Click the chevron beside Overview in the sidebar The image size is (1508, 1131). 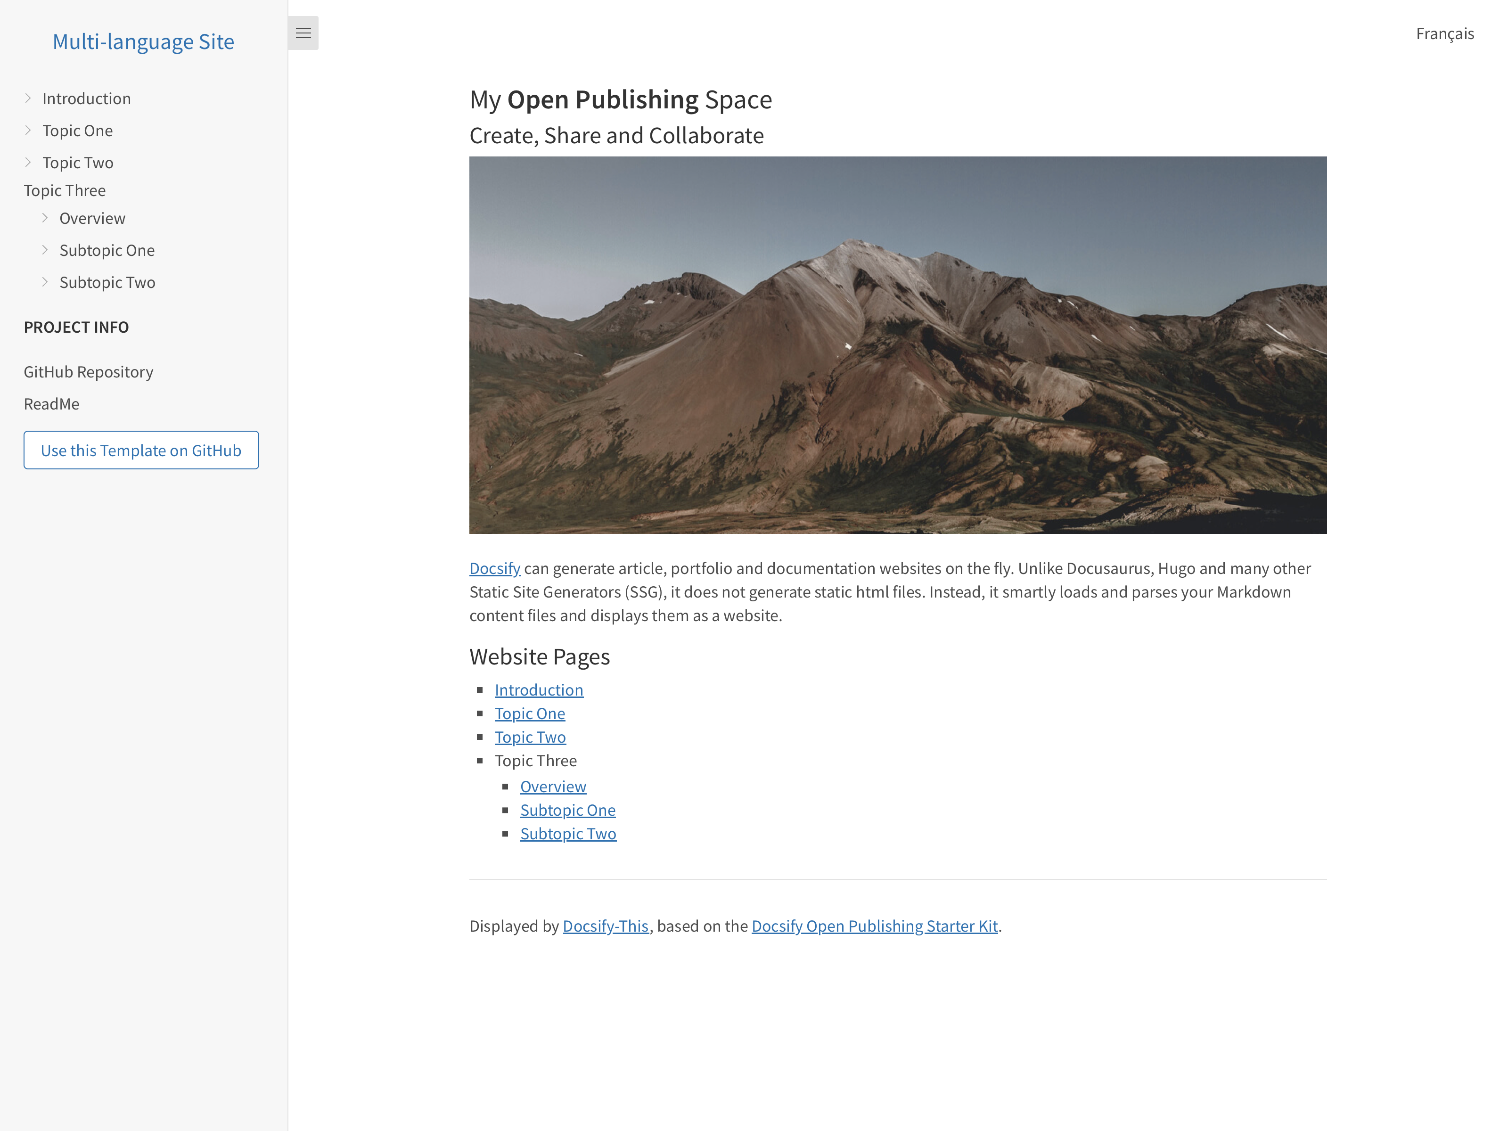pyautogui.click(x=45, y=218)
